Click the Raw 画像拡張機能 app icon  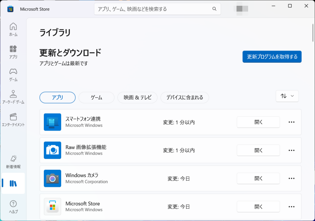(52, 150)
